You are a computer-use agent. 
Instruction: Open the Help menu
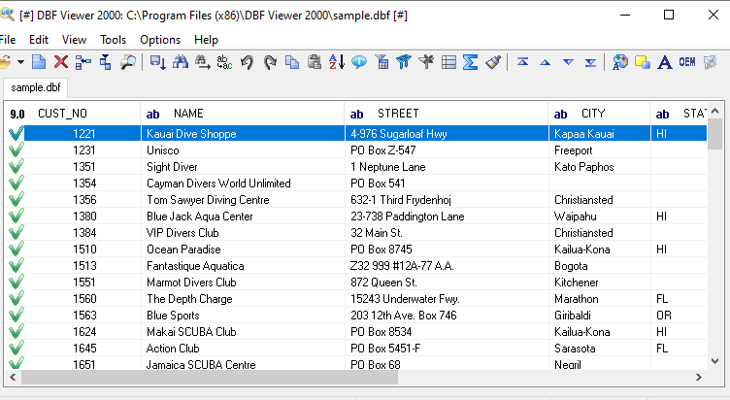click(x=206, y=40)
